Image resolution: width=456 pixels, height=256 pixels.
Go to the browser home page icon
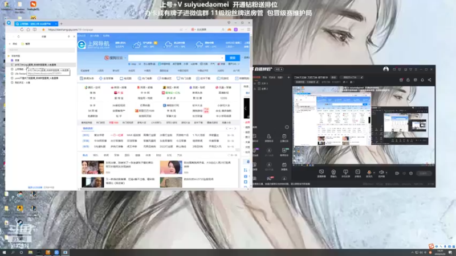pos(28,30)
